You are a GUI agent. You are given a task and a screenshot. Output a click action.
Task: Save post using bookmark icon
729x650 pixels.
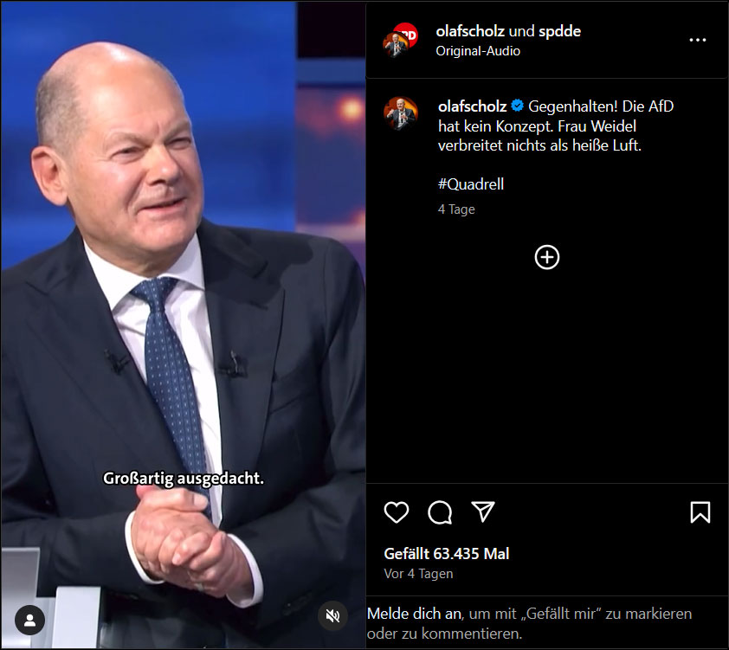(700, 512)
